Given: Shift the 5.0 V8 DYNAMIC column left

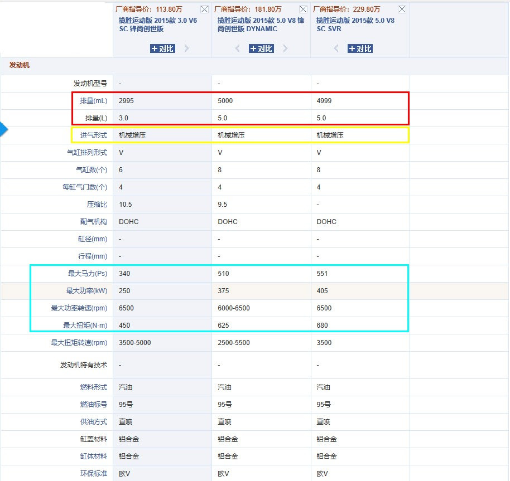Looking at the screenshot, I should pyautogui.click(x=238, y=48).
